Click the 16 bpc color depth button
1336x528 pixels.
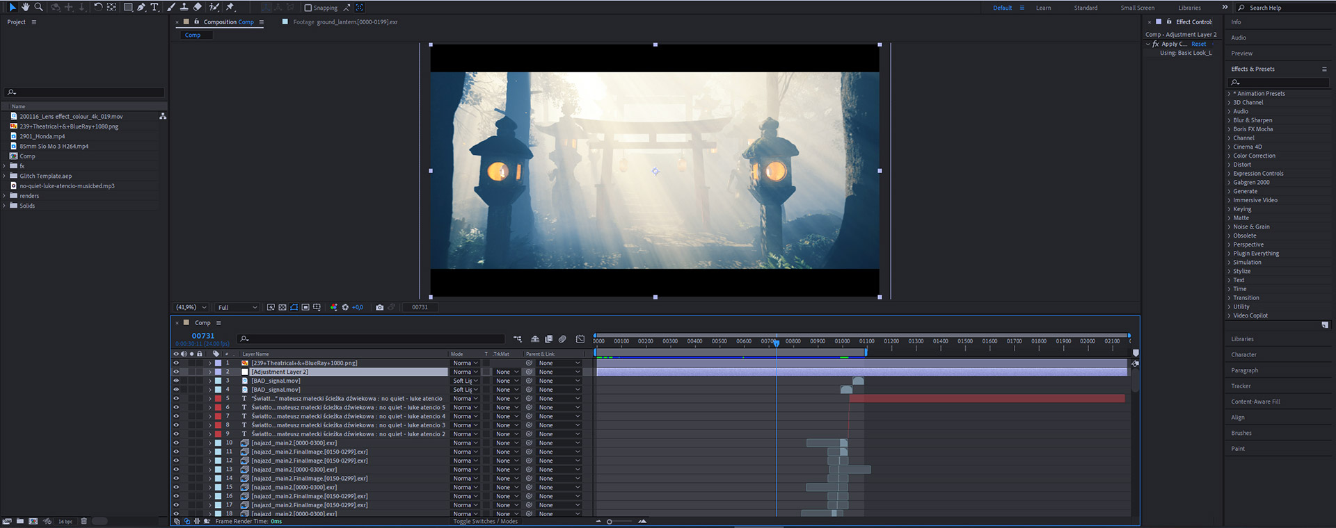tap(65, 521)
